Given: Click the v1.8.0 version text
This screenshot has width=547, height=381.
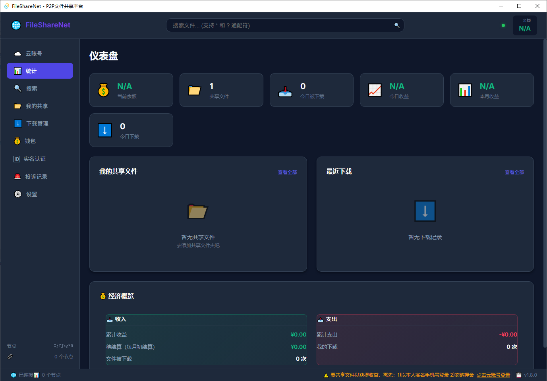Looking at the screenshot, I should pos(530,375).
